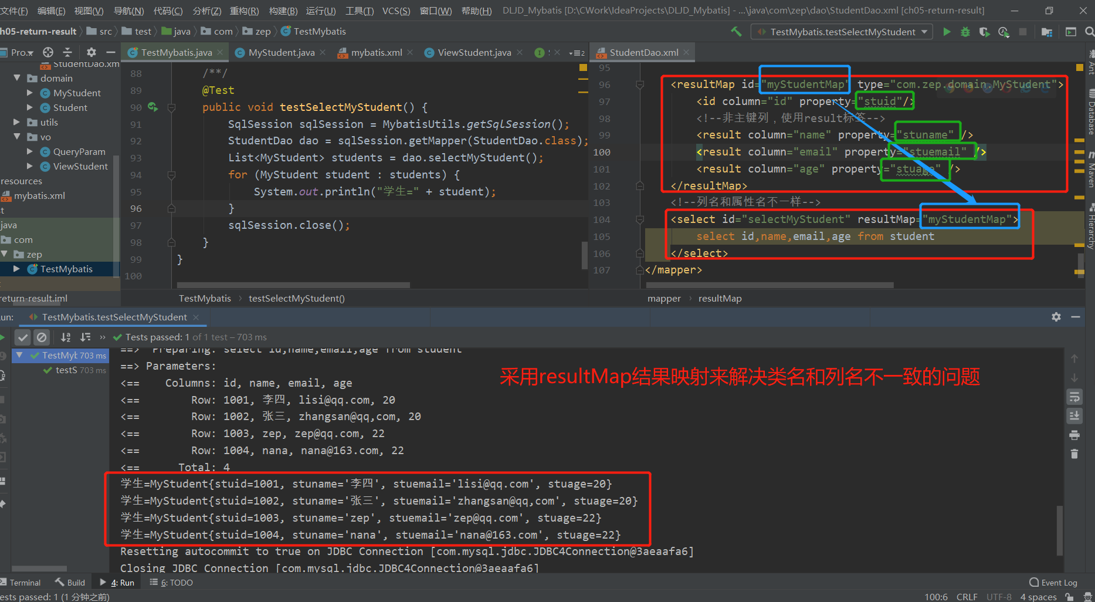This screenshot has width=1095, height=602.
Task: Open the 构建(B) build menu
Action: tap(283, 11)
